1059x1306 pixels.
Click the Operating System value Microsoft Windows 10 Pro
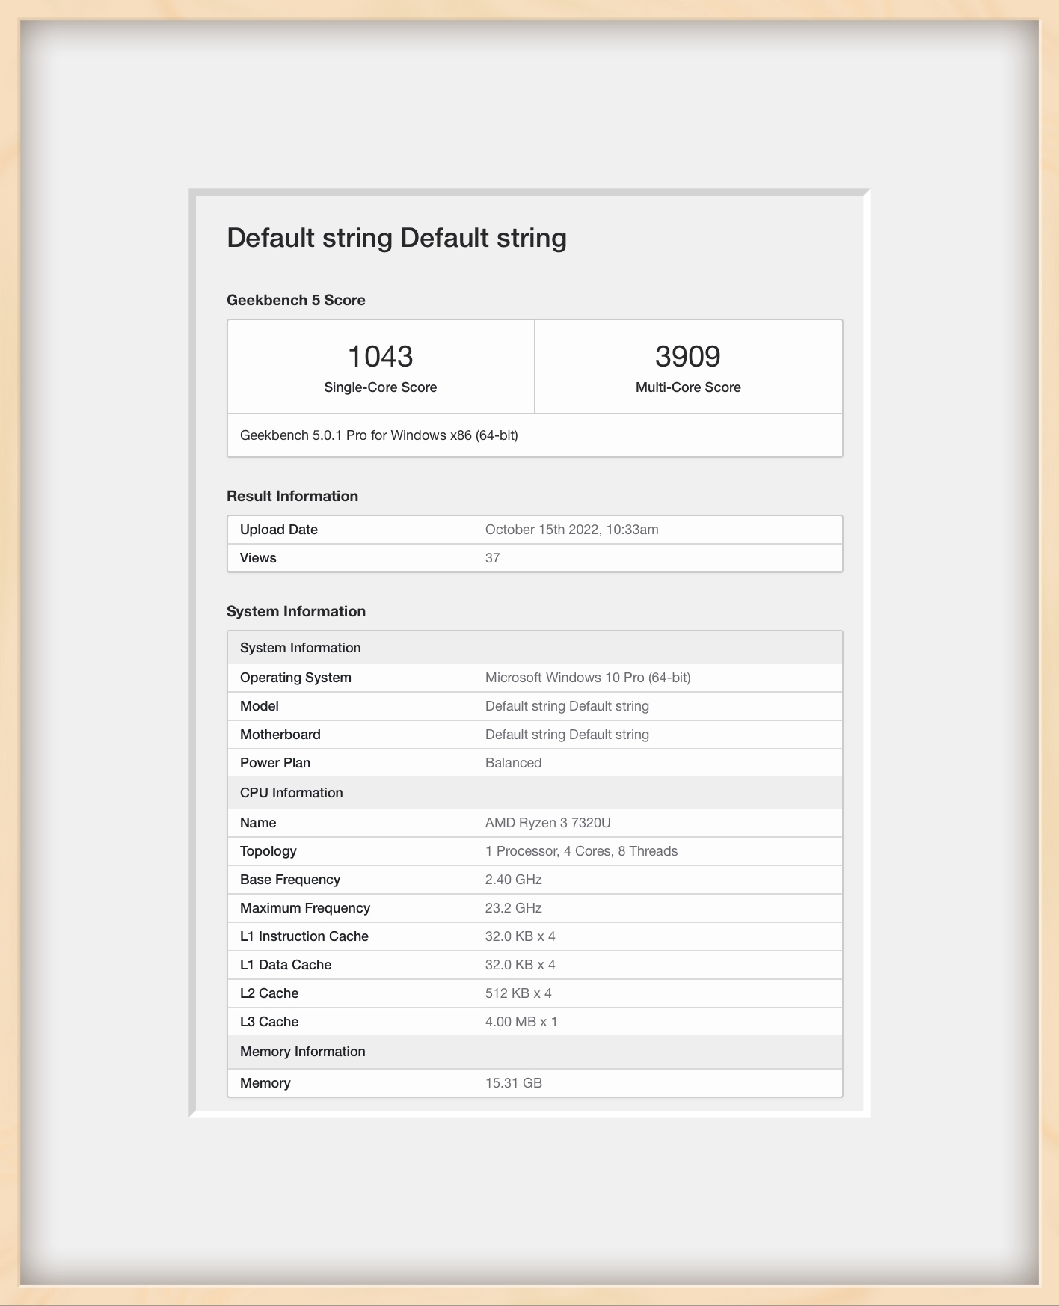pyautogui.click(x=588, y=678)
